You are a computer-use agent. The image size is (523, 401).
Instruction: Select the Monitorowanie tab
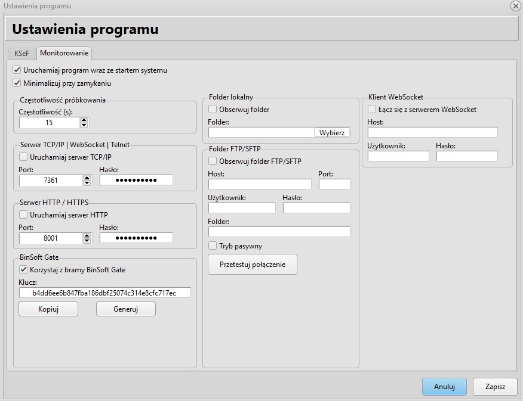(x=64, y=53)
